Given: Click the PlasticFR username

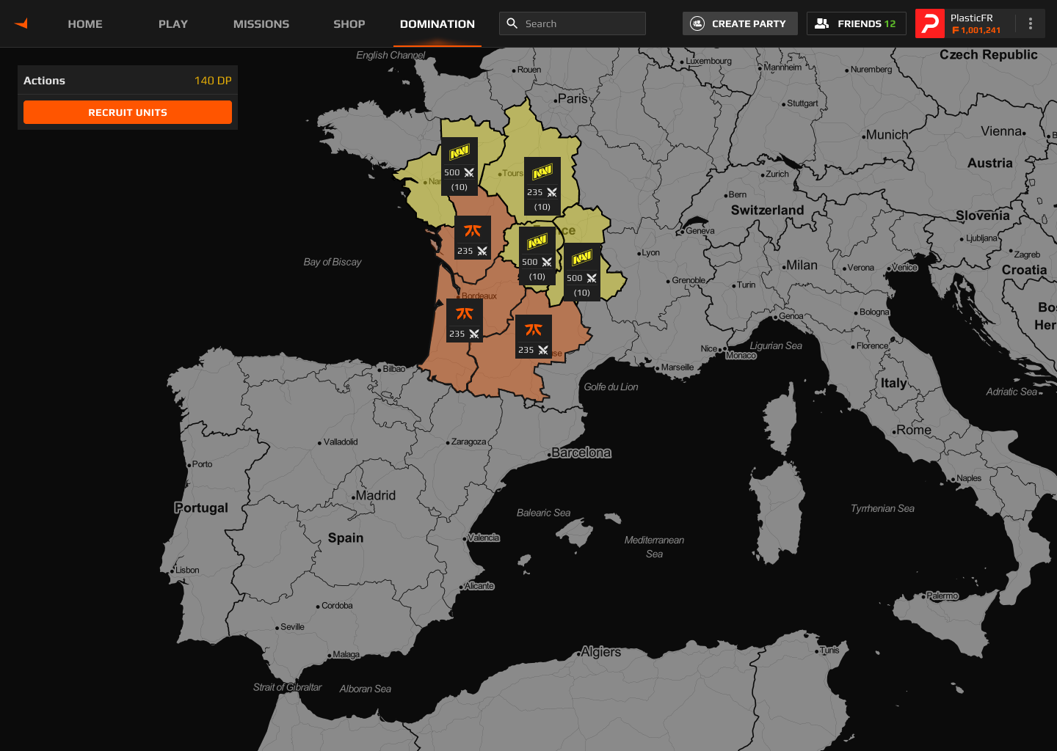Looking at the screenshot, I should point(972,18).
